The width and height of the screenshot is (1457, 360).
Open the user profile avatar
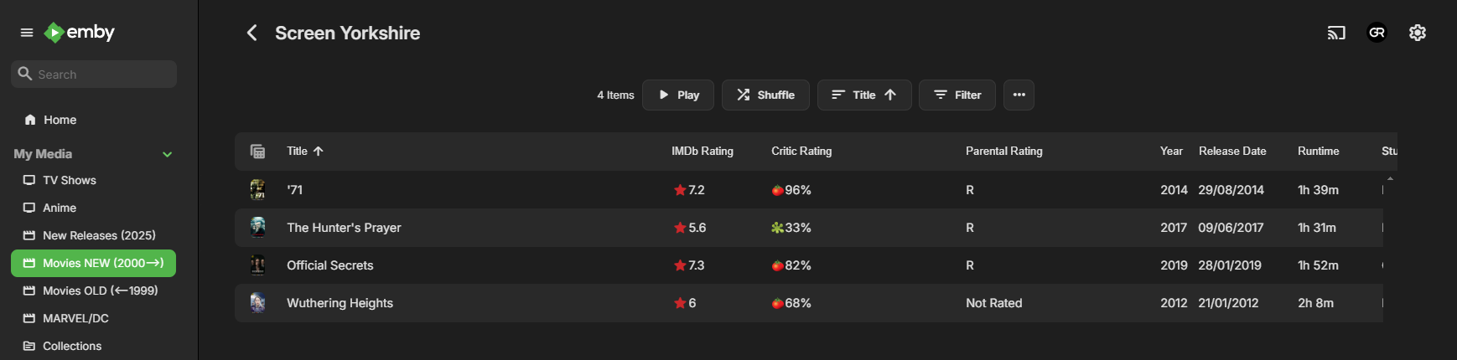pos(1377,33)
